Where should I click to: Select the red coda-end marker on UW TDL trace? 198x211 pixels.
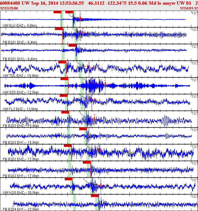pyautogui.click(x=89, y=67)
